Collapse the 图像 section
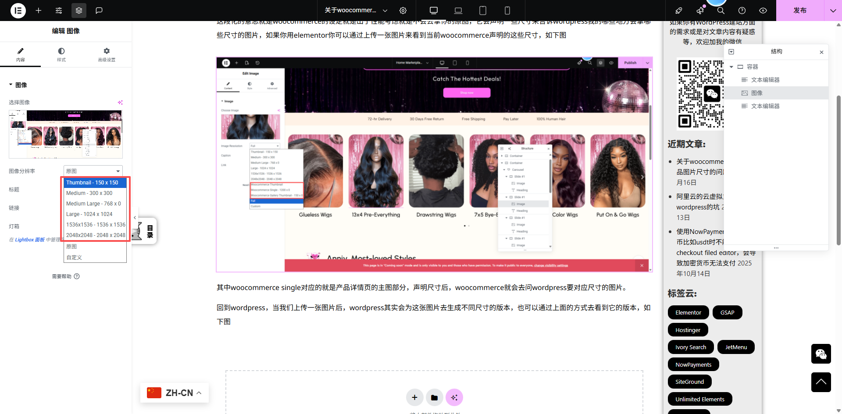This screenshot has width=842, height=414. point(11,85)
